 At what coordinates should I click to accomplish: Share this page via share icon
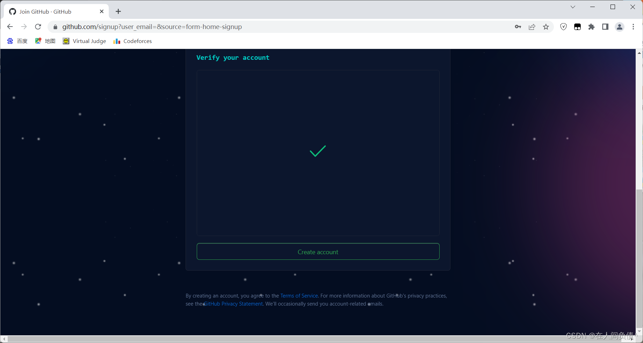tap(532, 27)
